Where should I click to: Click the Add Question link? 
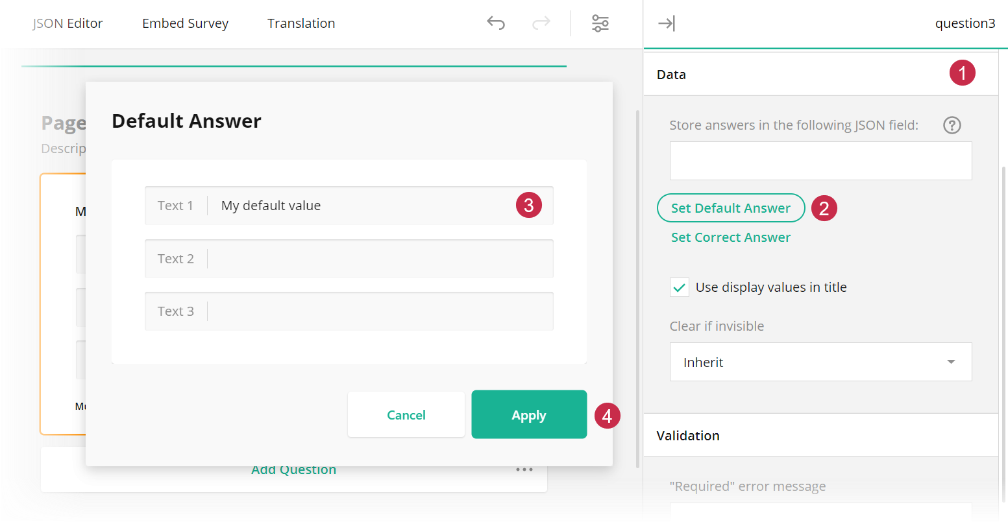coord(293,469)
